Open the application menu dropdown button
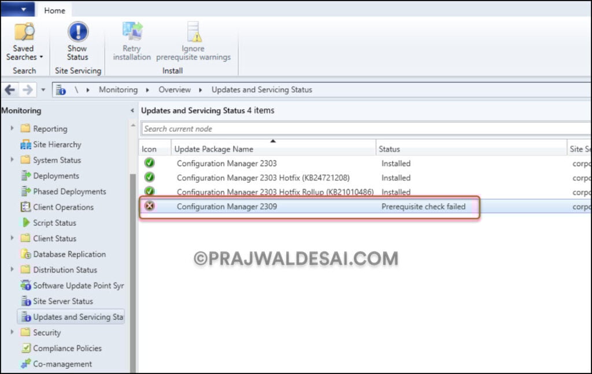Screen dimensions: 592x374 point(18,9)
